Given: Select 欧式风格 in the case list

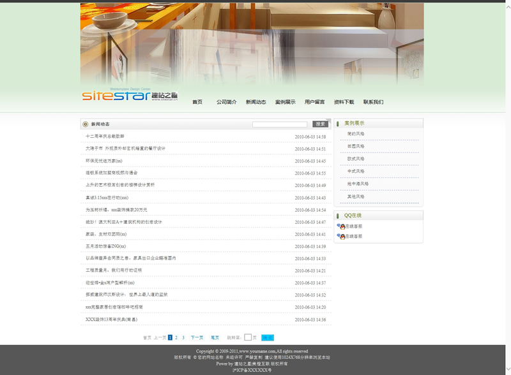Looking at the screenshot, I should click(x=356, y=159).
